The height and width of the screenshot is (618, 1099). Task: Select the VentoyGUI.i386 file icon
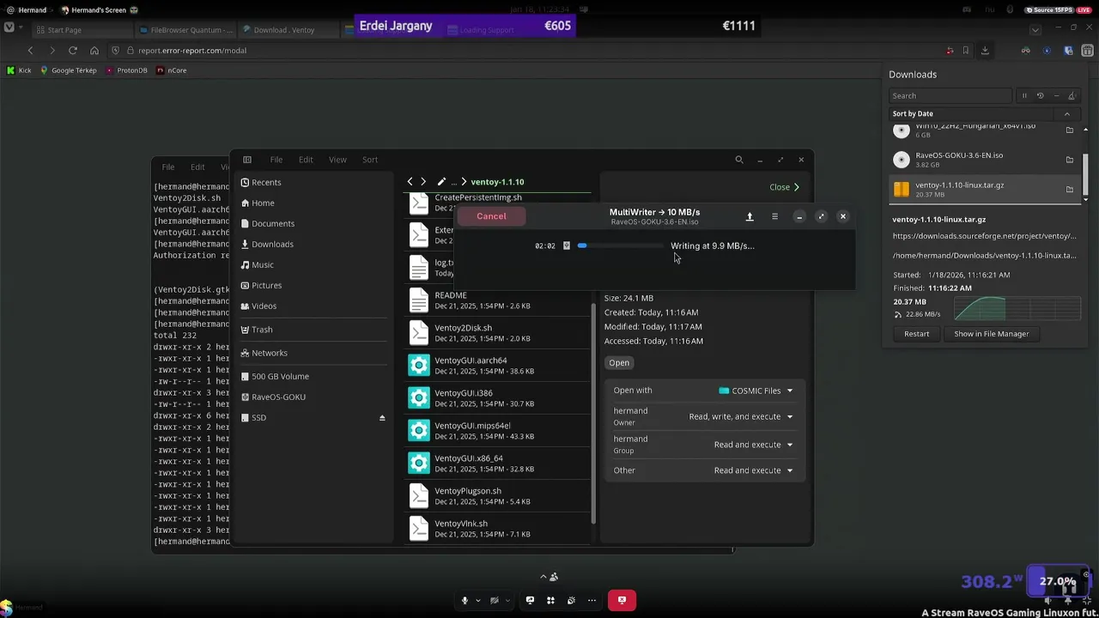point(418,398)
